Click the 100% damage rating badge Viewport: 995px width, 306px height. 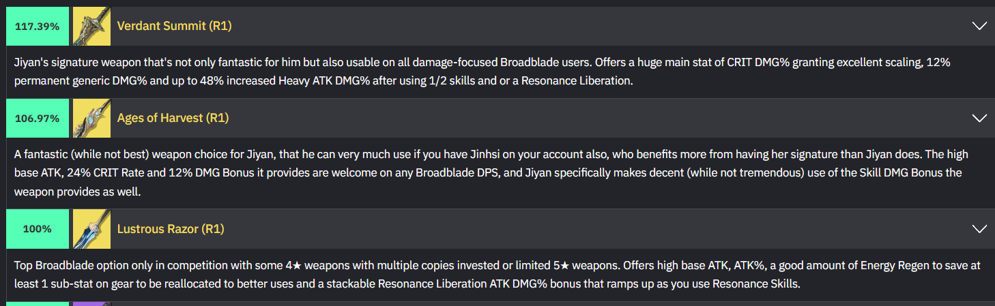click(x=37, y=228)
